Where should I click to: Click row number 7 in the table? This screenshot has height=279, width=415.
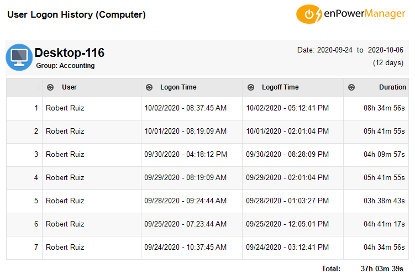point(36,248)
